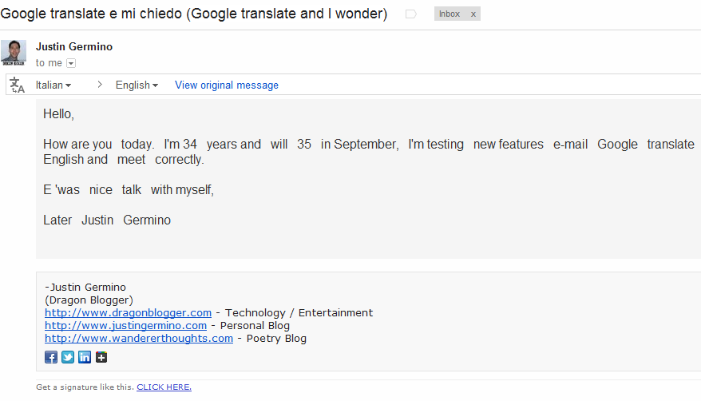Click the 'Later Justin Germino' line
Viewport: 701px width, 401px height.
coord(107,220)
